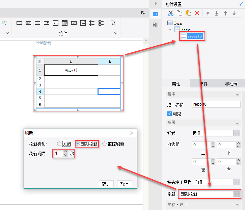Select report0 in widget tree
The height and width of the screenshot is (210, 245).
194,36
